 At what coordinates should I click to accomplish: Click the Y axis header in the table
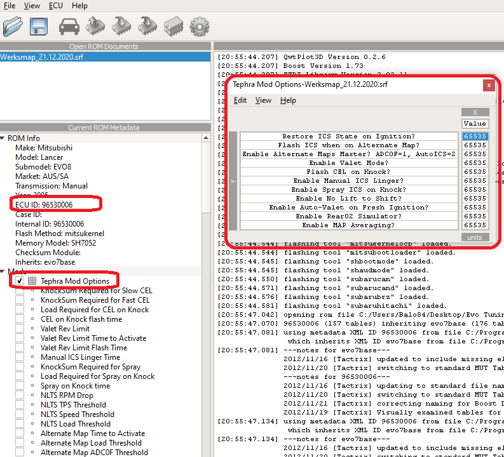(233, 181)
